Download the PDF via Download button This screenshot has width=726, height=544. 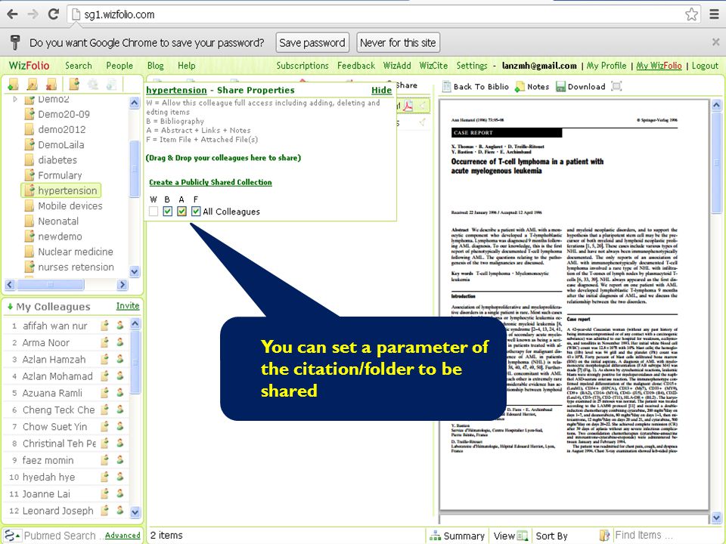(x=581, y=86)
